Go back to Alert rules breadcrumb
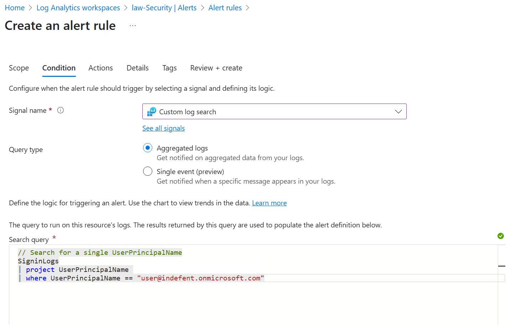 click(x=225, y=8)
